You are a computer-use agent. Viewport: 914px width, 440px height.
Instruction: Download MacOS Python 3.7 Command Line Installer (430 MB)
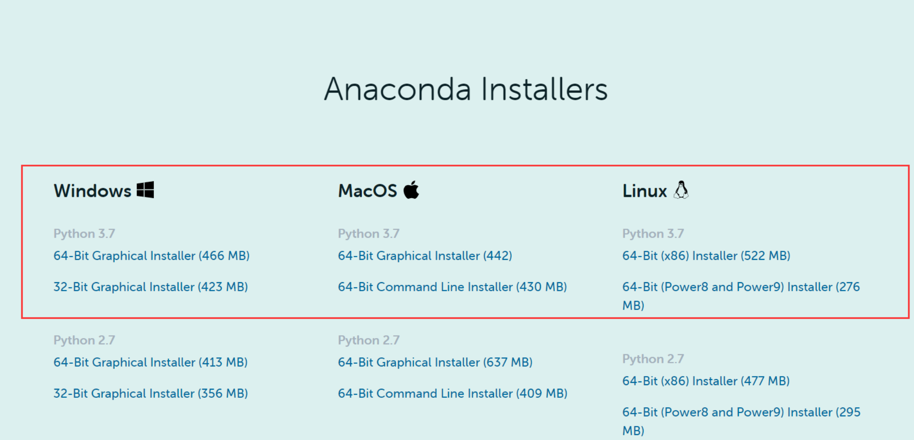pos(452,287)
